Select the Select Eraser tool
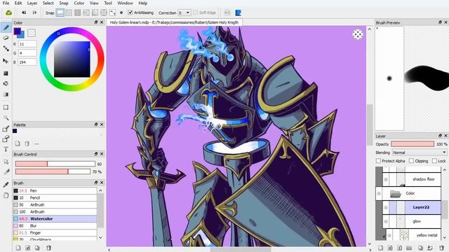Image resolution: width=449 pixels, height=252 pixels. click(6, 139)
